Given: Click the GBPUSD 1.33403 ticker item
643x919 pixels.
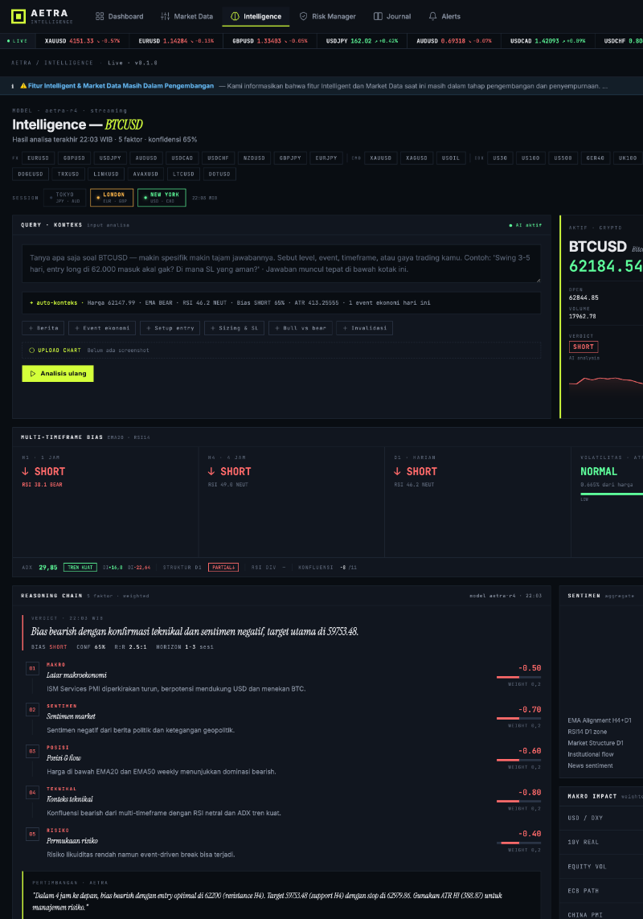Looking at the screenshot, I should pos(269,41).
